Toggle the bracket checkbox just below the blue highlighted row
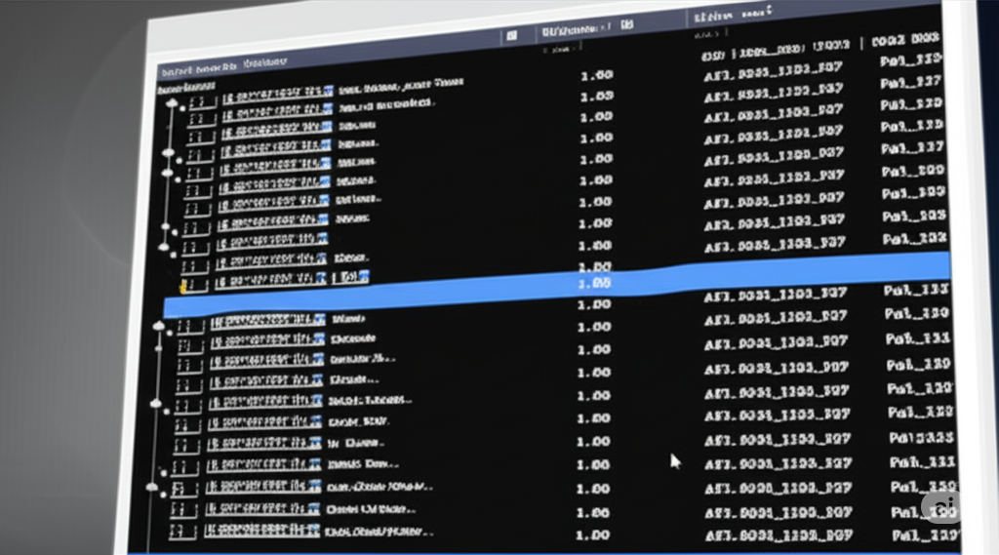The height and width of the screenshot is (555, 999). tap(190, 327)
